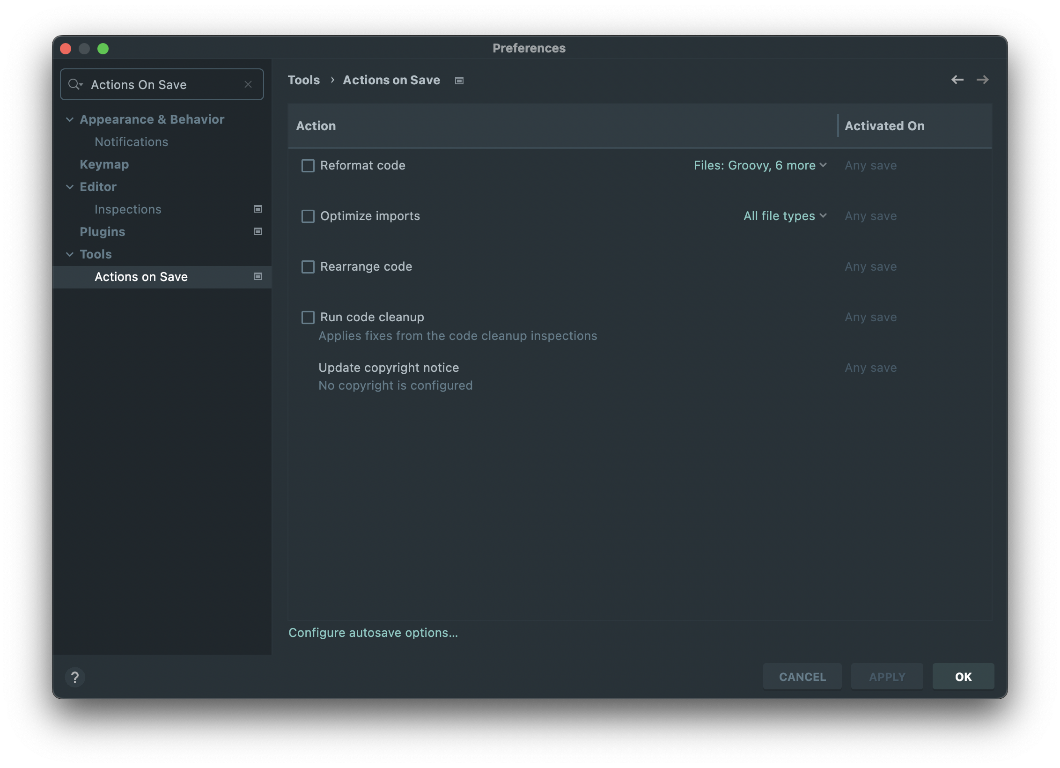Image resolution: width=1060 pixels, height=768 pixels.
Task: Click the back navigation arrow
Action: pyautogui.click(x=957, y=80)
